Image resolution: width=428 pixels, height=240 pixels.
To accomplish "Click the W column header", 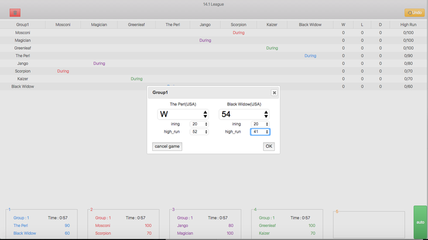I will [343, 24].
